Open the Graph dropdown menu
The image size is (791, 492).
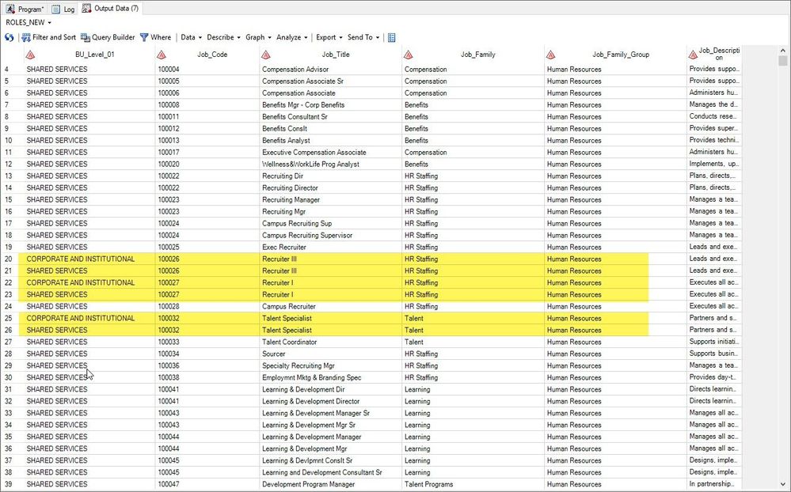coord(258,37)
